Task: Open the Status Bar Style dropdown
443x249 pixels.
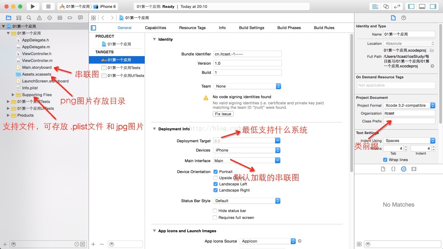Action: (247, 201)
